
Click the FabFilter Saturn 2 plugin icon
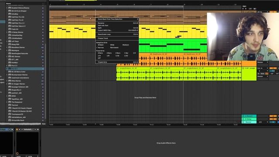coord(10,26)
